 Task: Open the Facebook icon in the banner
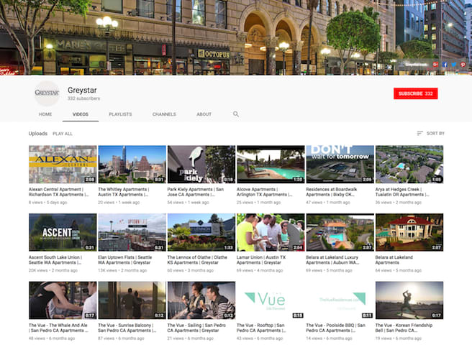click(445, 65)
